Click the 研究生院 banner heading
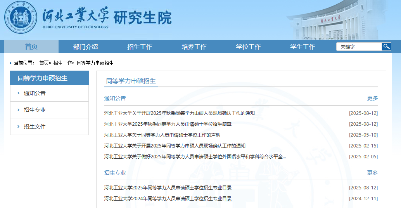The width and height of the screenshot is (401, 208). 142,17
